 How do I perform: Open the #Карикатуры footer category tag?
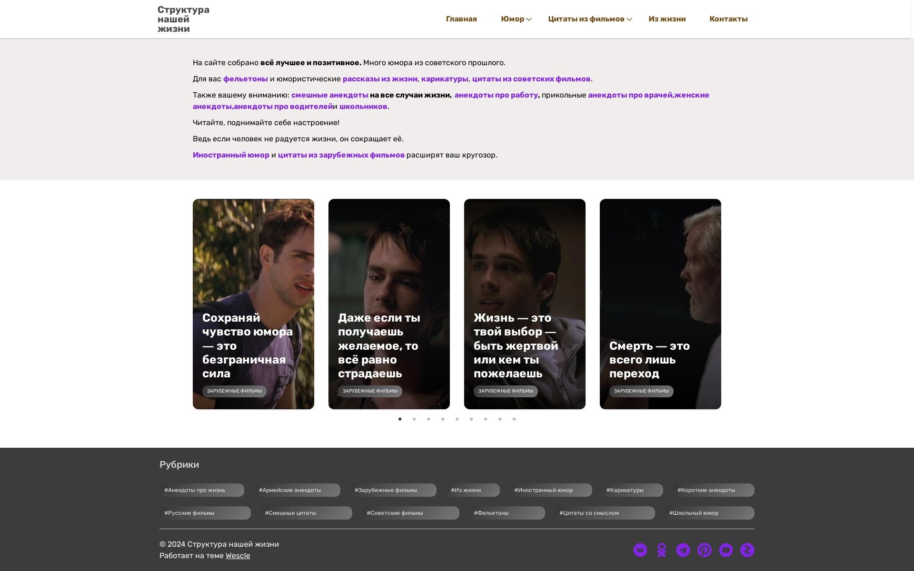tap(632, 490)
